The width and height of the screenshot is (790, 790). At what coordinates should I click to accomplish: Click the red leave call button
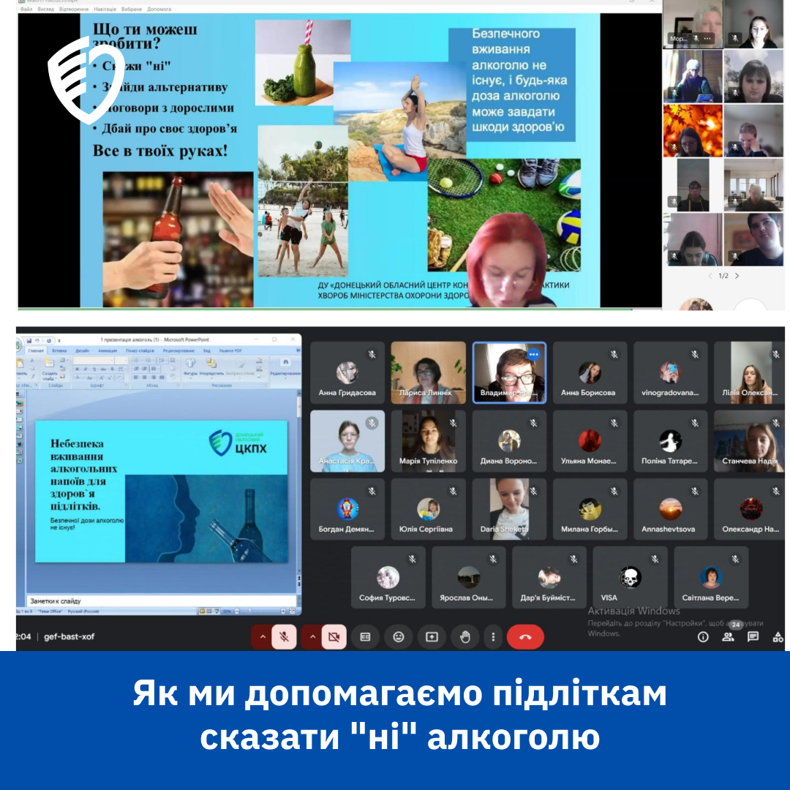(524, 637)
